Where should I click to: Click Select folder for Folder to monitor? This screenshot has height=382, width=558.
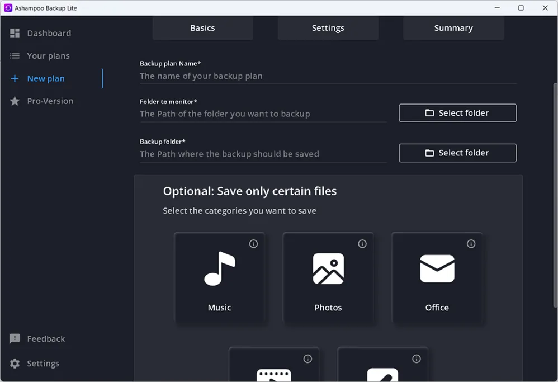click(457, 113)
